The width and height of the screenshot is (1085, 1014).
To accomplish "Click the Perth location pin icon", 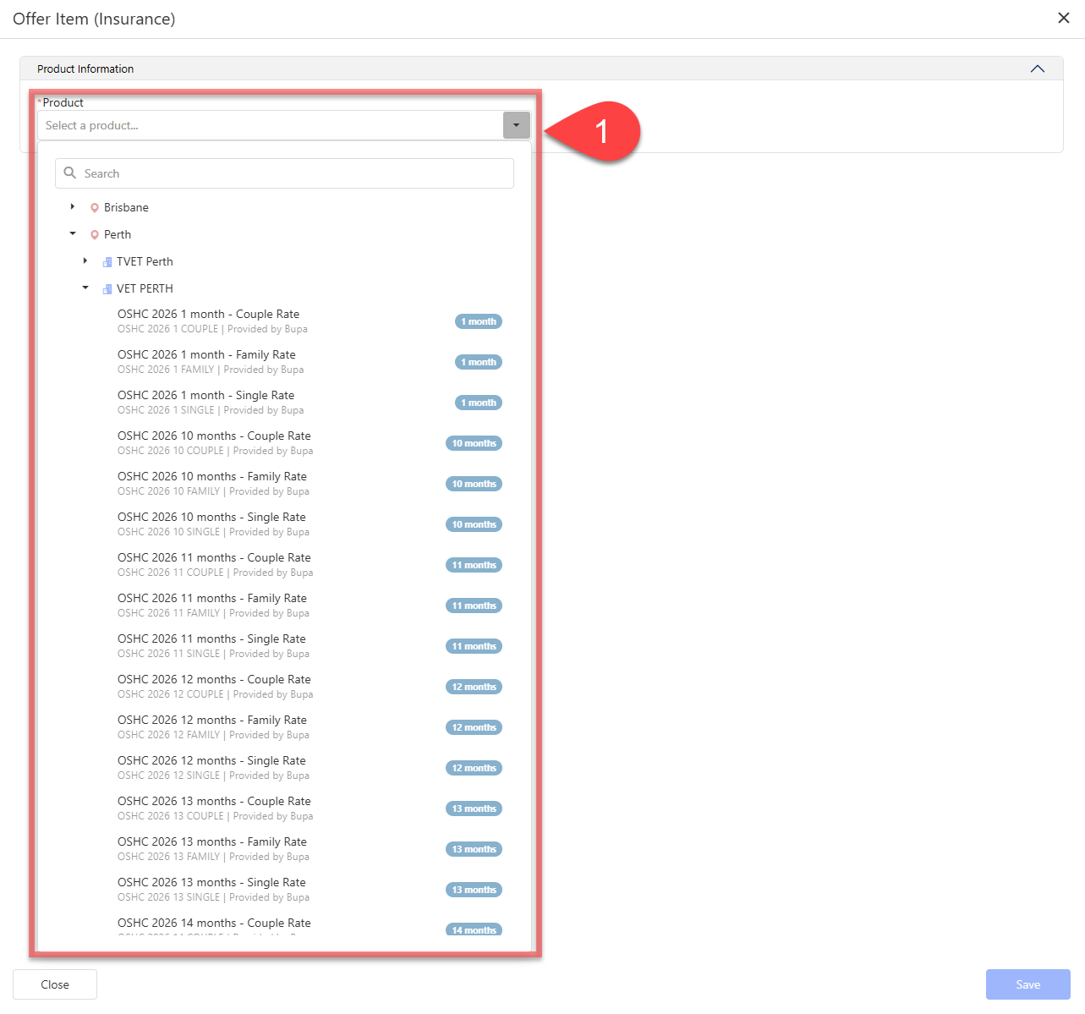I will tap(95, 235).
